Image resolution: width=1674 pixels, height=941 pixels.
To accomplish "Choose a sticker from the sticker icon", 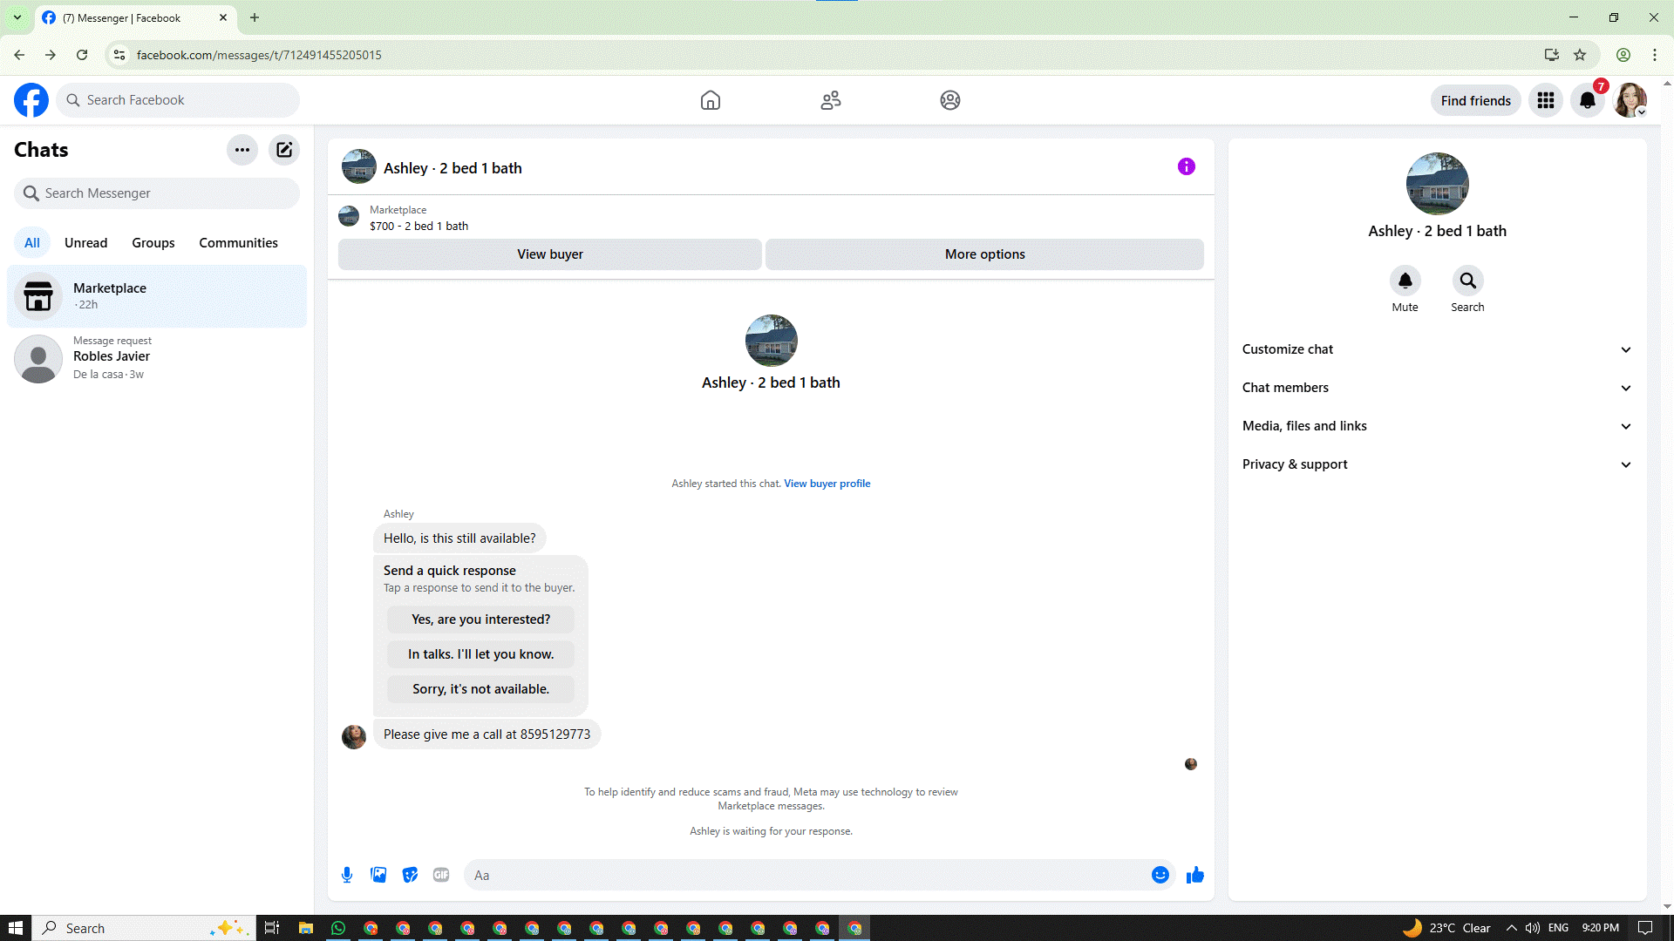I will tap(410, 875).
